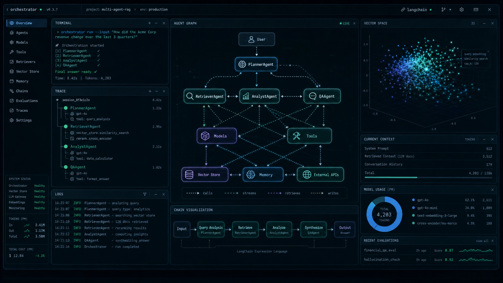Add a new trace with plus icon
503x283 pixels.
point(150,91)
